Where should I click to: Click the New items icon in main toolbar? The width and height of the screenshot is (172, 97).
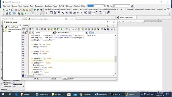[4, 10]
